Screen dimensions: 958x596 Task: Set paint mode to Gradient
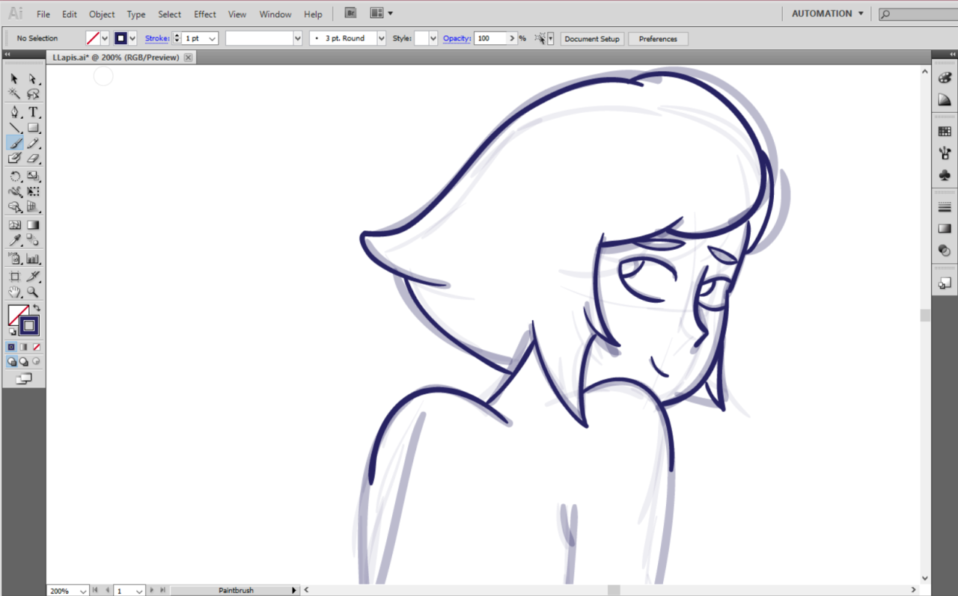[x=24, y=347]
